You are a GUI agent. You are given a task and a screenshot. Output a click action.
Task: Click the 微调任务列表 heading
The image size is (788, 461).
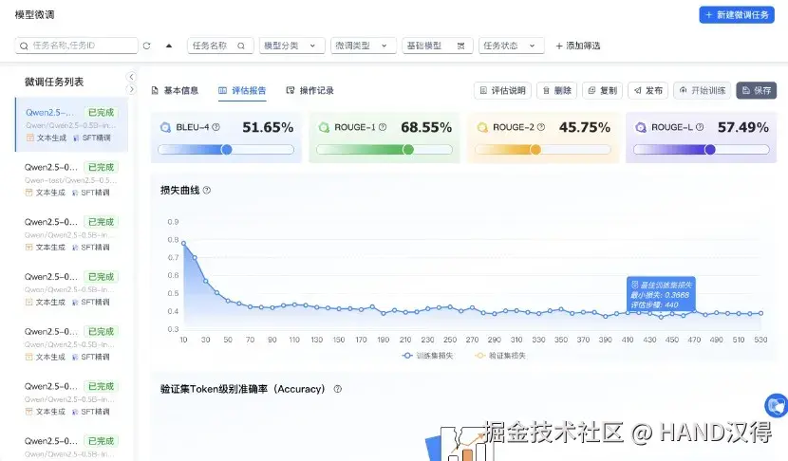point(54,82)
